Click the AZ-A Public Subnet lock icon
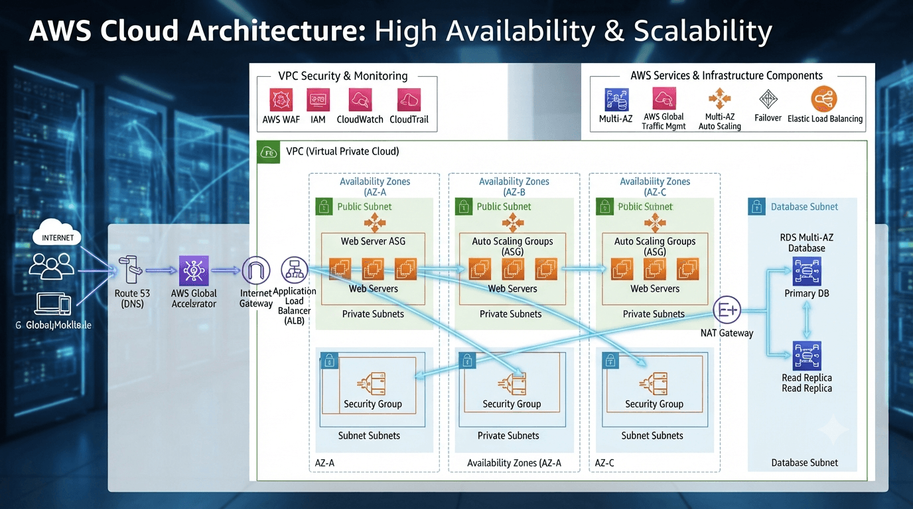Image resolution: width=913 pixels, height=509 pixels. [x=323, y=207]
